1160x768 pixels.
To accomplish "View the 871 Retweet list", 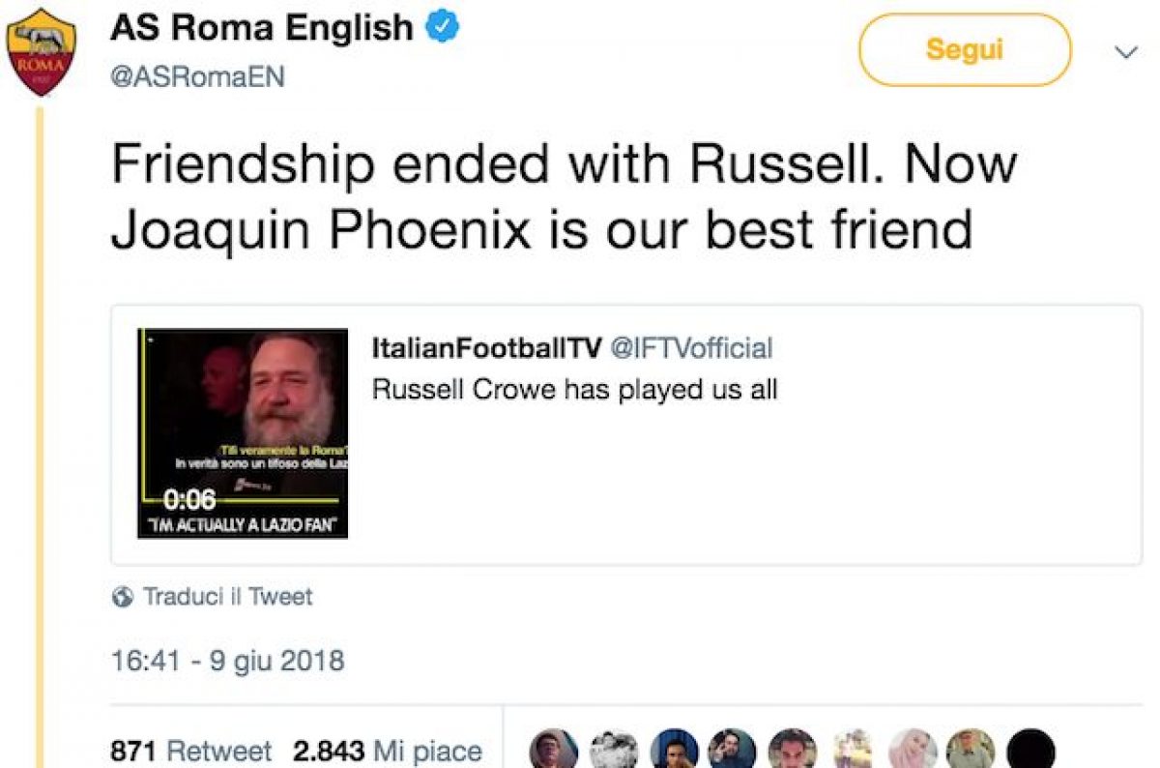I will (191, 752).
